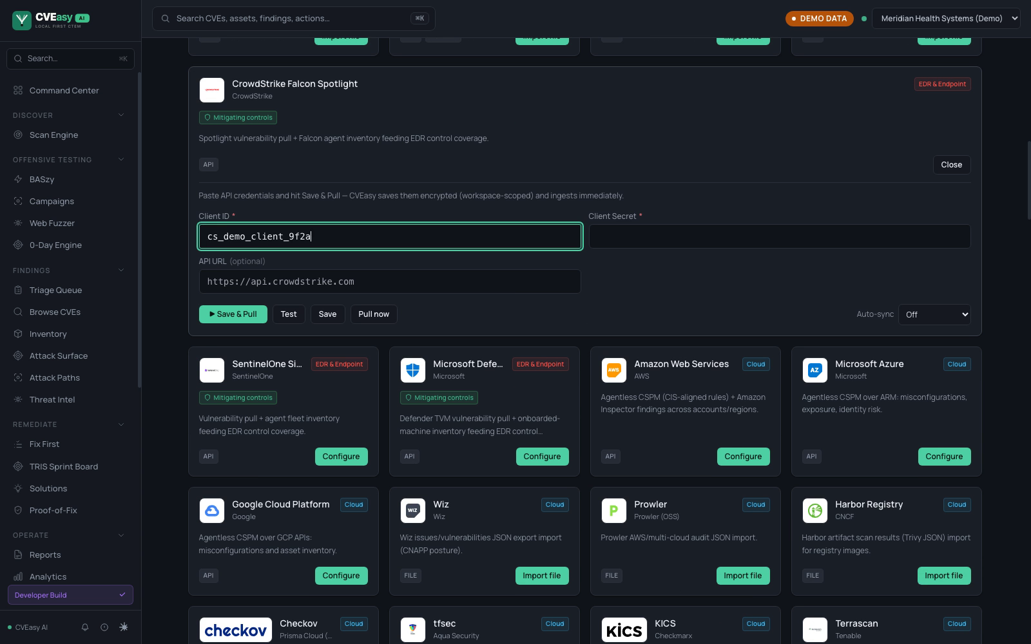Image resolution: width=1031 pixels, height=644 pixels.
Task: Click the CrowdStrike logo icon
Action: pos(212,90)
